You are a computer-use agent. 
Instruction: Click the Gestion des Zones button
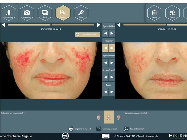click(88, 35)
